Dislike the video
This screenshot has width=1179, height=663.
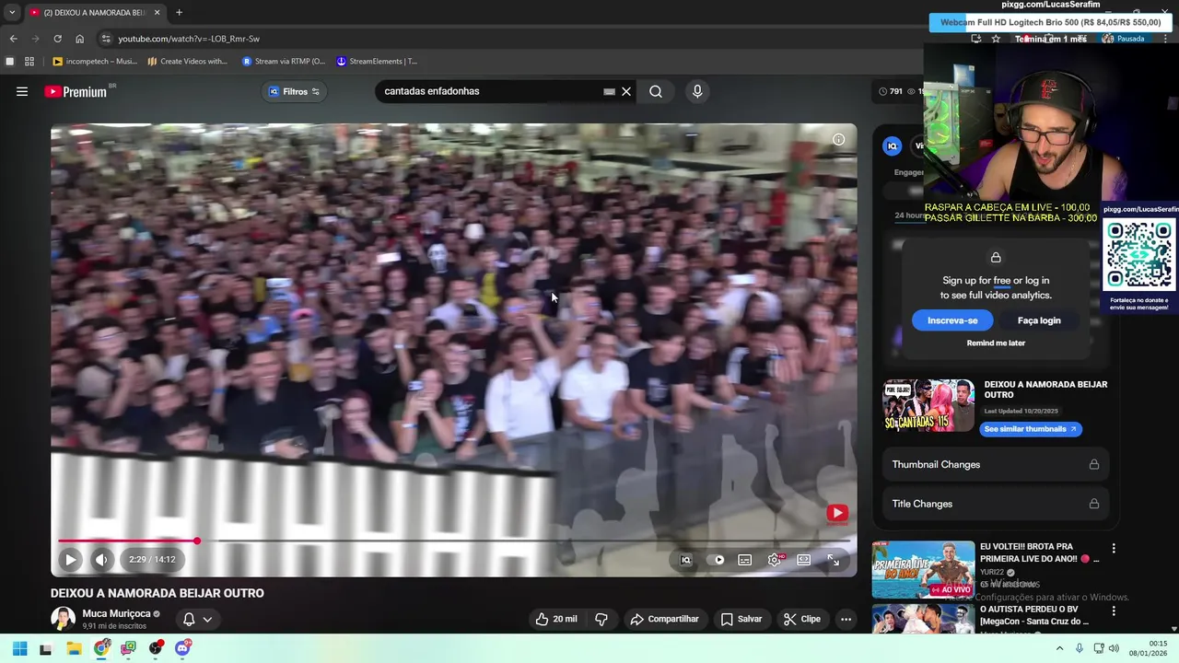tap(601, 619)
